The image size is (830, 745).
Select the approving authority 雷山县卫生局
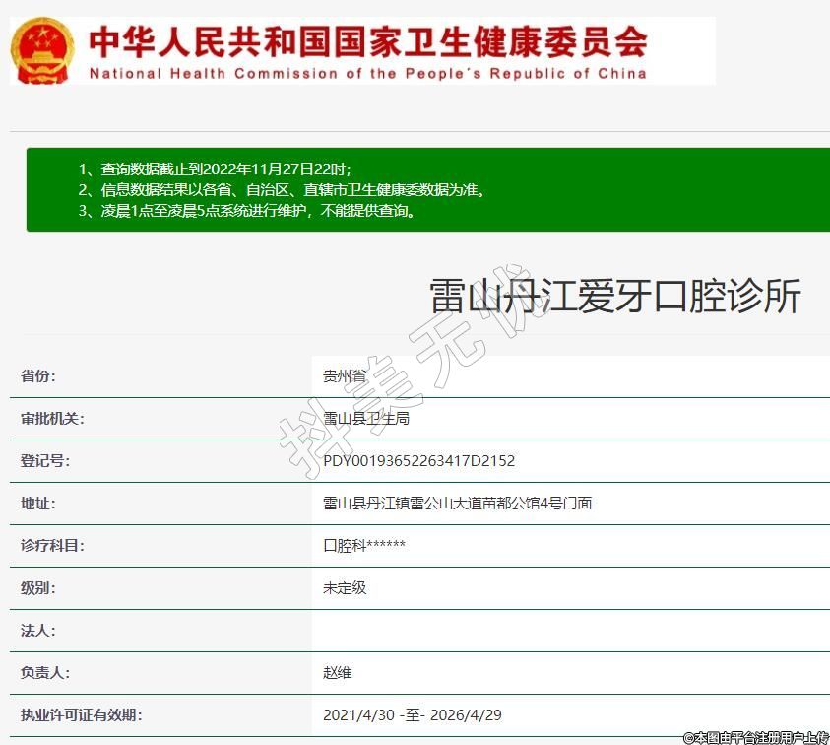click(x=365, y=419)
